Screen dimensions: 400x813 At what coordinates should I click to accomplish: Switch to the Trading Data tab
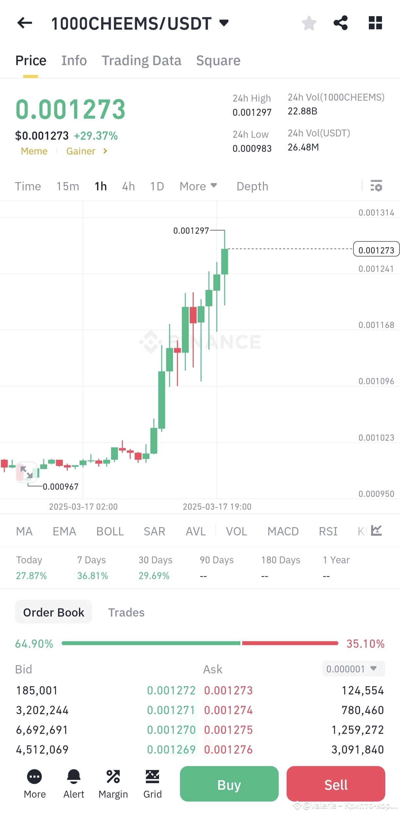coord(142,60)
